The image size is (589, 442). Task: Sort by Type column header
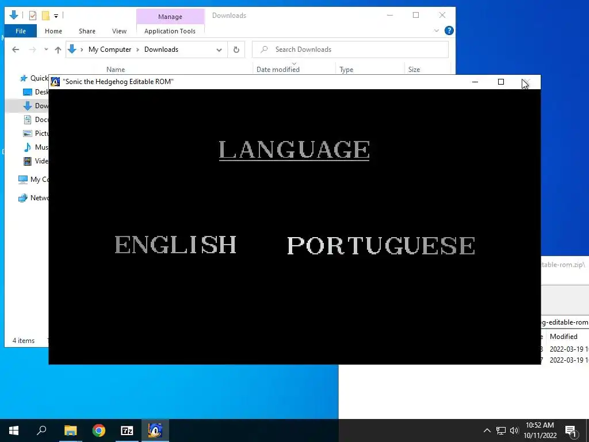click(x=346, y=70)
